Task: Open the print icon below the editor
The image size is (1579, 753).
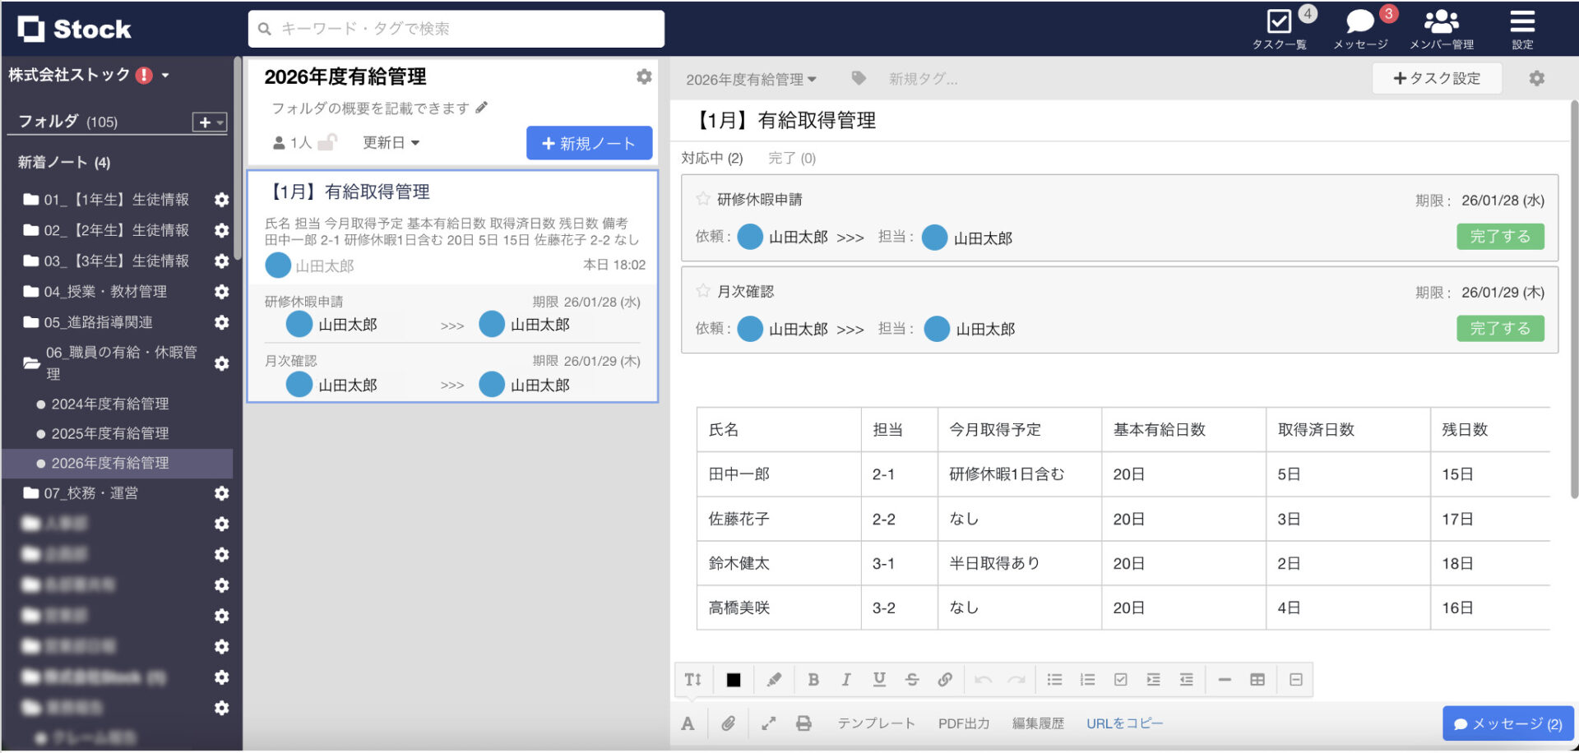Action: tap(803, 723)
